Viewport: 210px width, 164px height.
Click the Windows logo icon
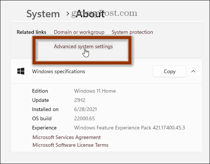pyautogui.click(x=21, y=71)
